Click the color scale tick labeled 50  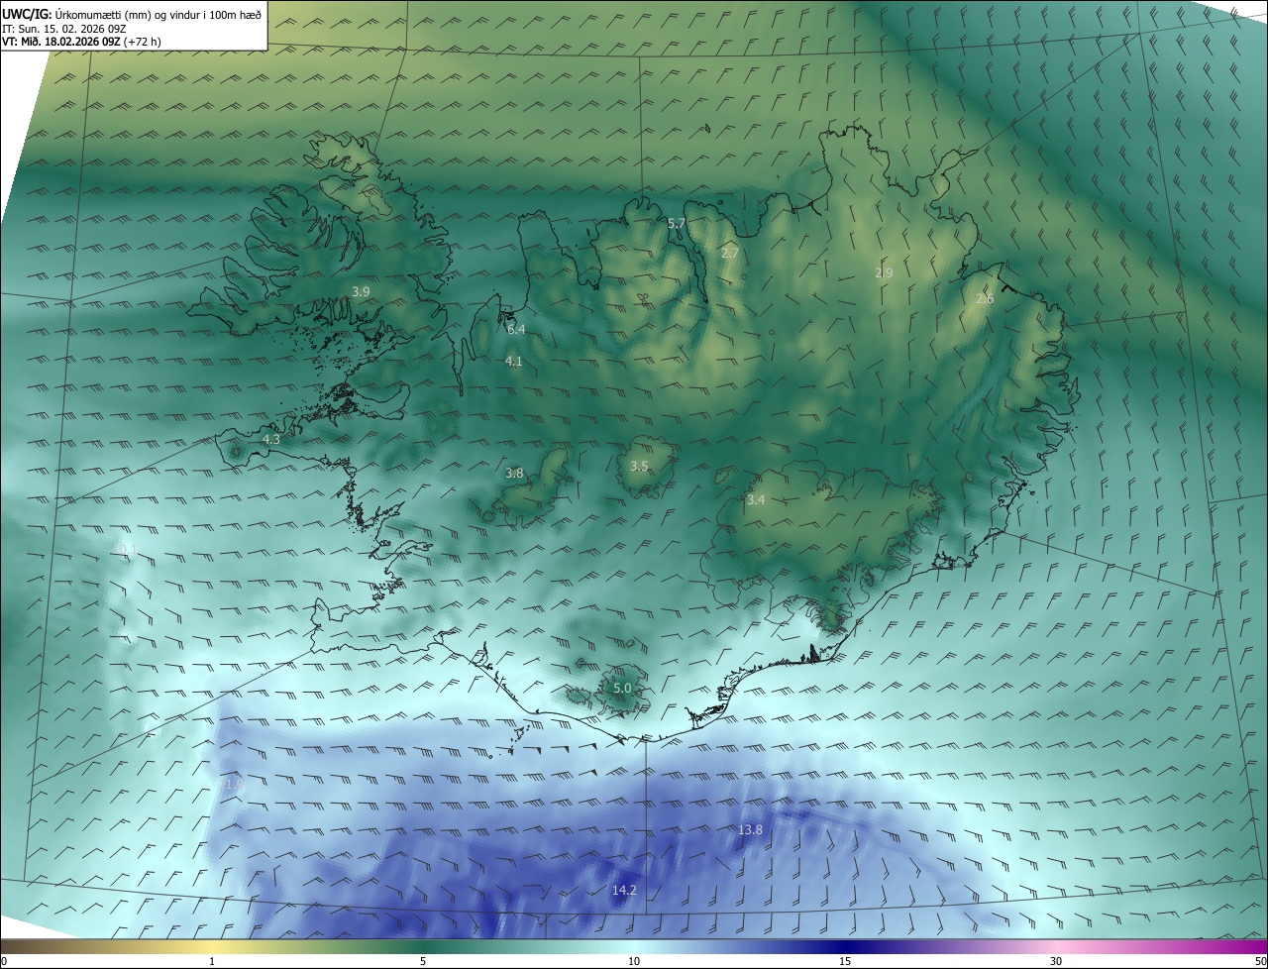point(1260,961)
